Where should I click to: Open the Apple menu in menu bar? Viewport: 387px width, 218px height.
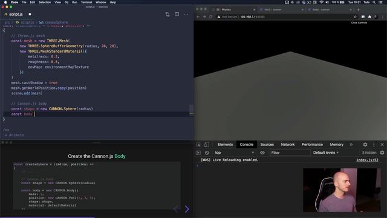click(x=5, y=2)
